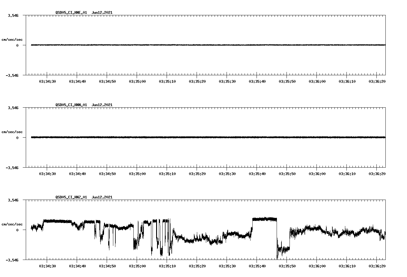Pick 03:34:40 time label beneath the HNZ plot
The width and height of the screenshot is (407, 277).
[77, 266]
